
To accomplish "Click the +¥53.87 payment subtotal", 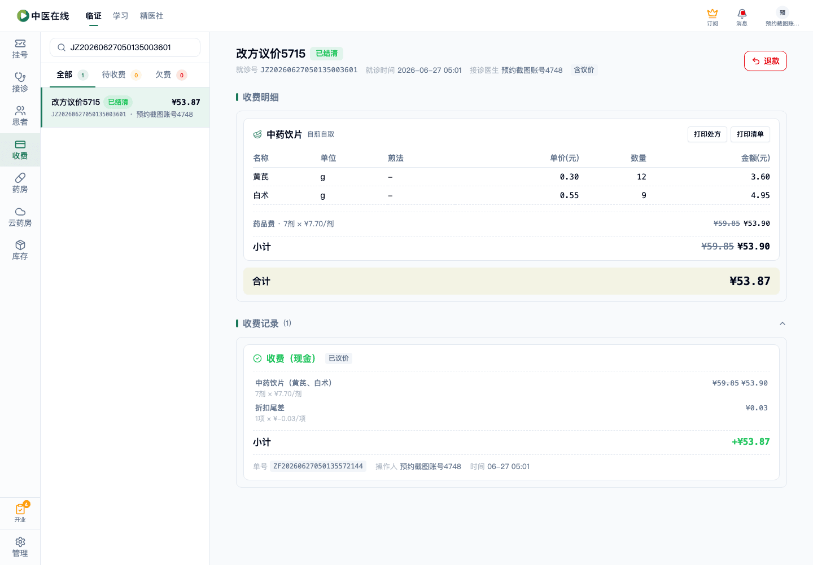I will point(751,442).
